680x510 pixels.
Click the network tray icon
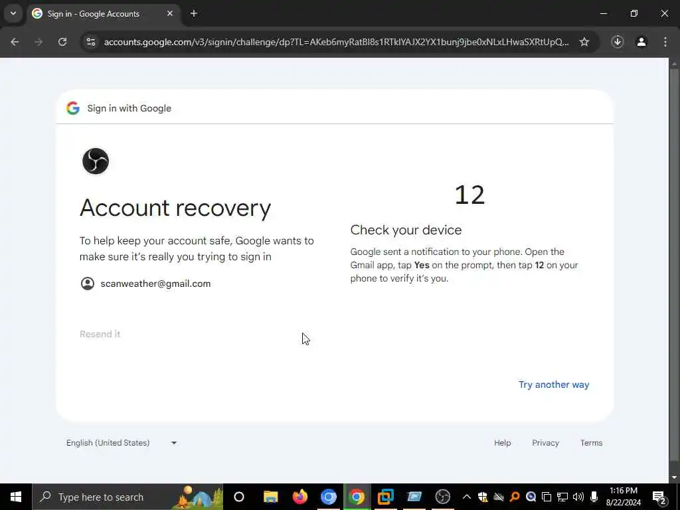pyautogui.click(x=562, y=497)
